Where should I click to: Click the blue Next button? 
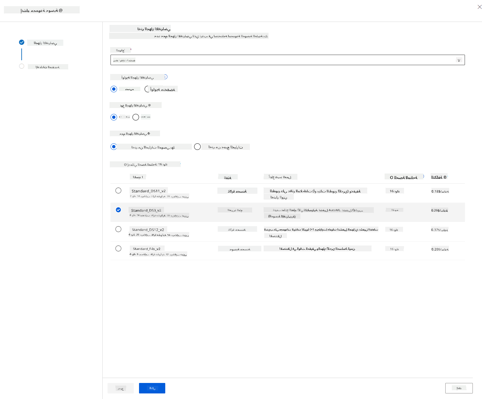click(152, 388)
